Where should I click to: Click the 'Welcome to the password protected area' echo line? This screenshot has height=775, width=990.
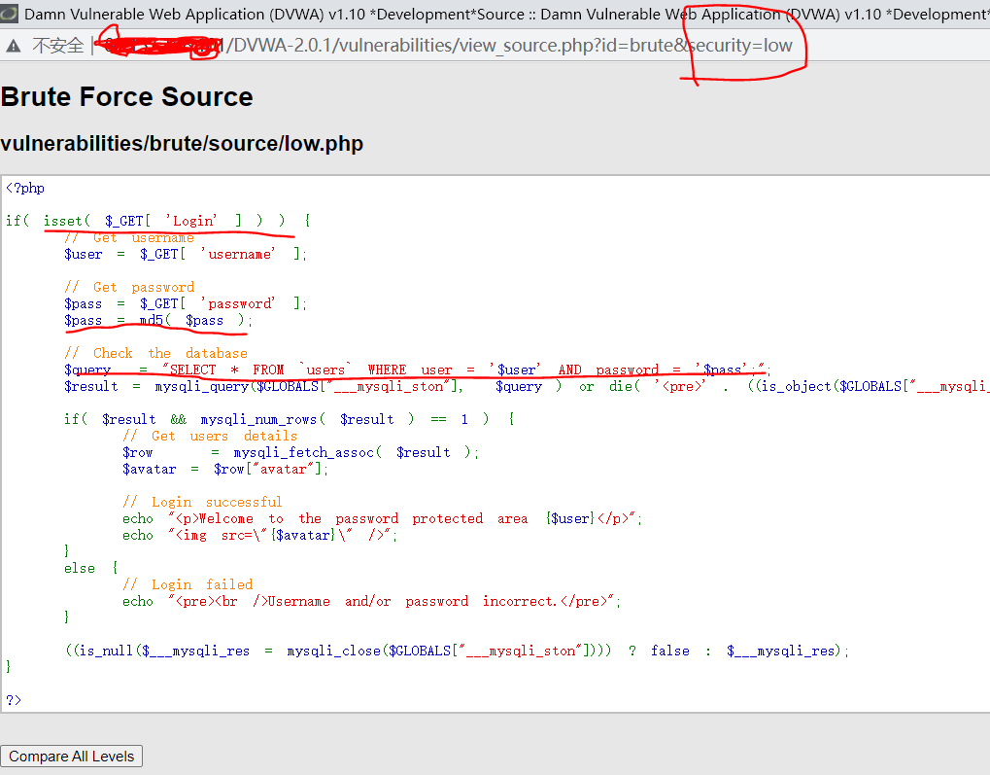(x=382, y=518)
